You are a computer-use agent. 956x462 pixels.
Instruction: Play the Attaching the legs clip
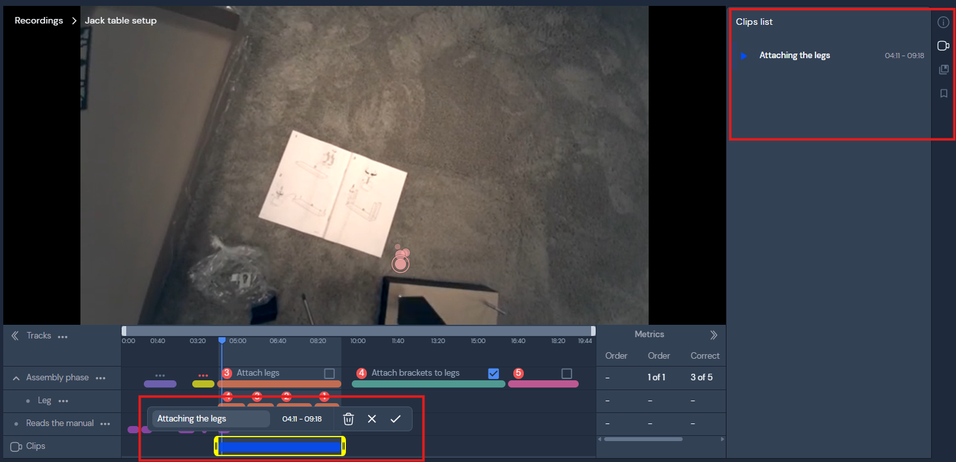744,56
